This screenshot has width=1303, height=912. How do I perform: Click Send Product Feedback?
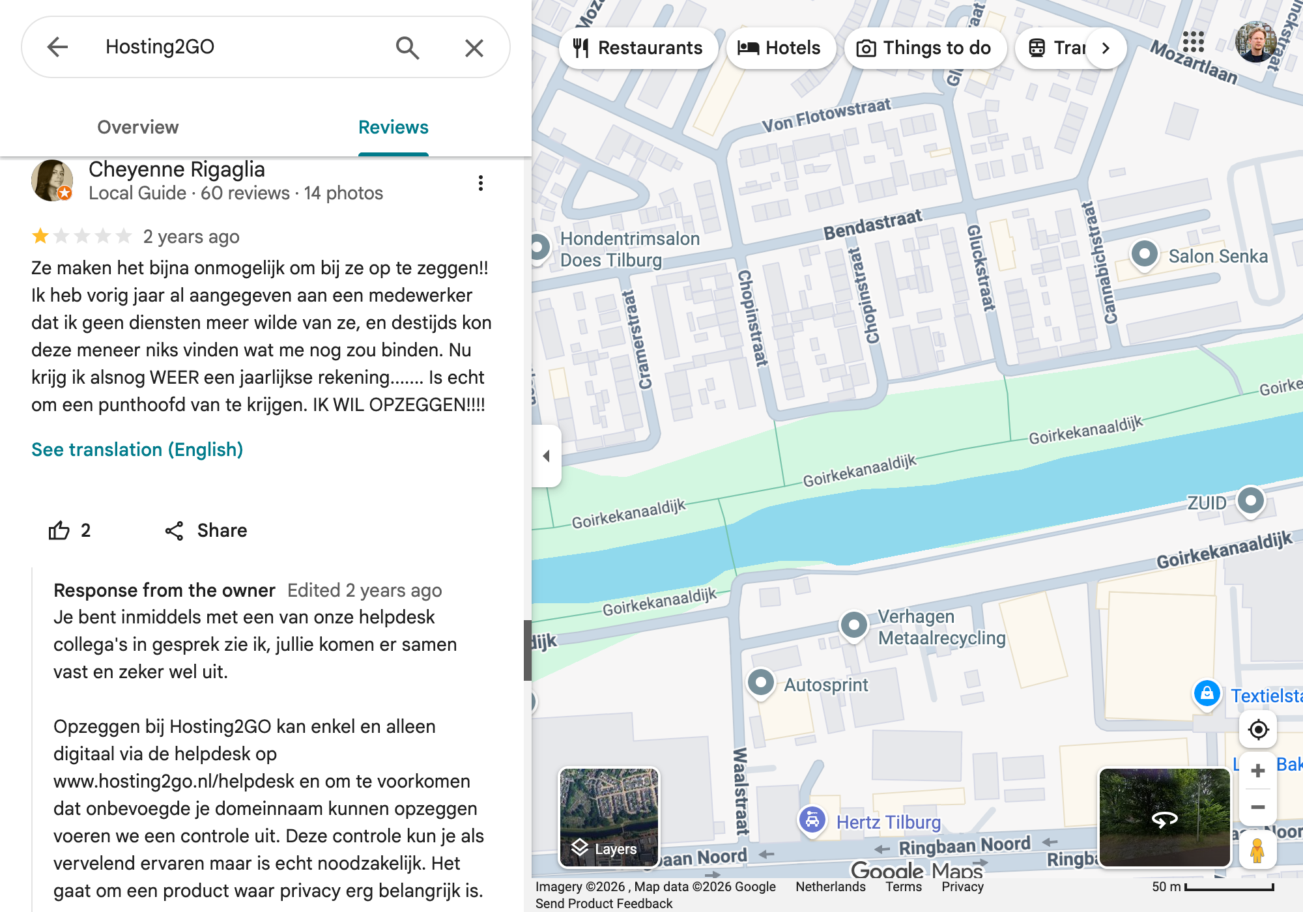(603, 903)
